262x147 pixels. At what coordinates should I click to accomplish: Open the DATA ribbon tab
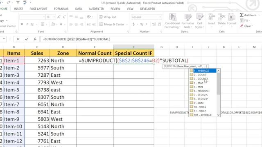(x=79, y=9)
